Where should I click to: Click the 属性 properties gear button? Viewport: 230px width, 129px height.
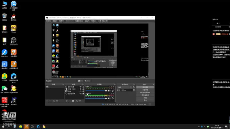80,81
